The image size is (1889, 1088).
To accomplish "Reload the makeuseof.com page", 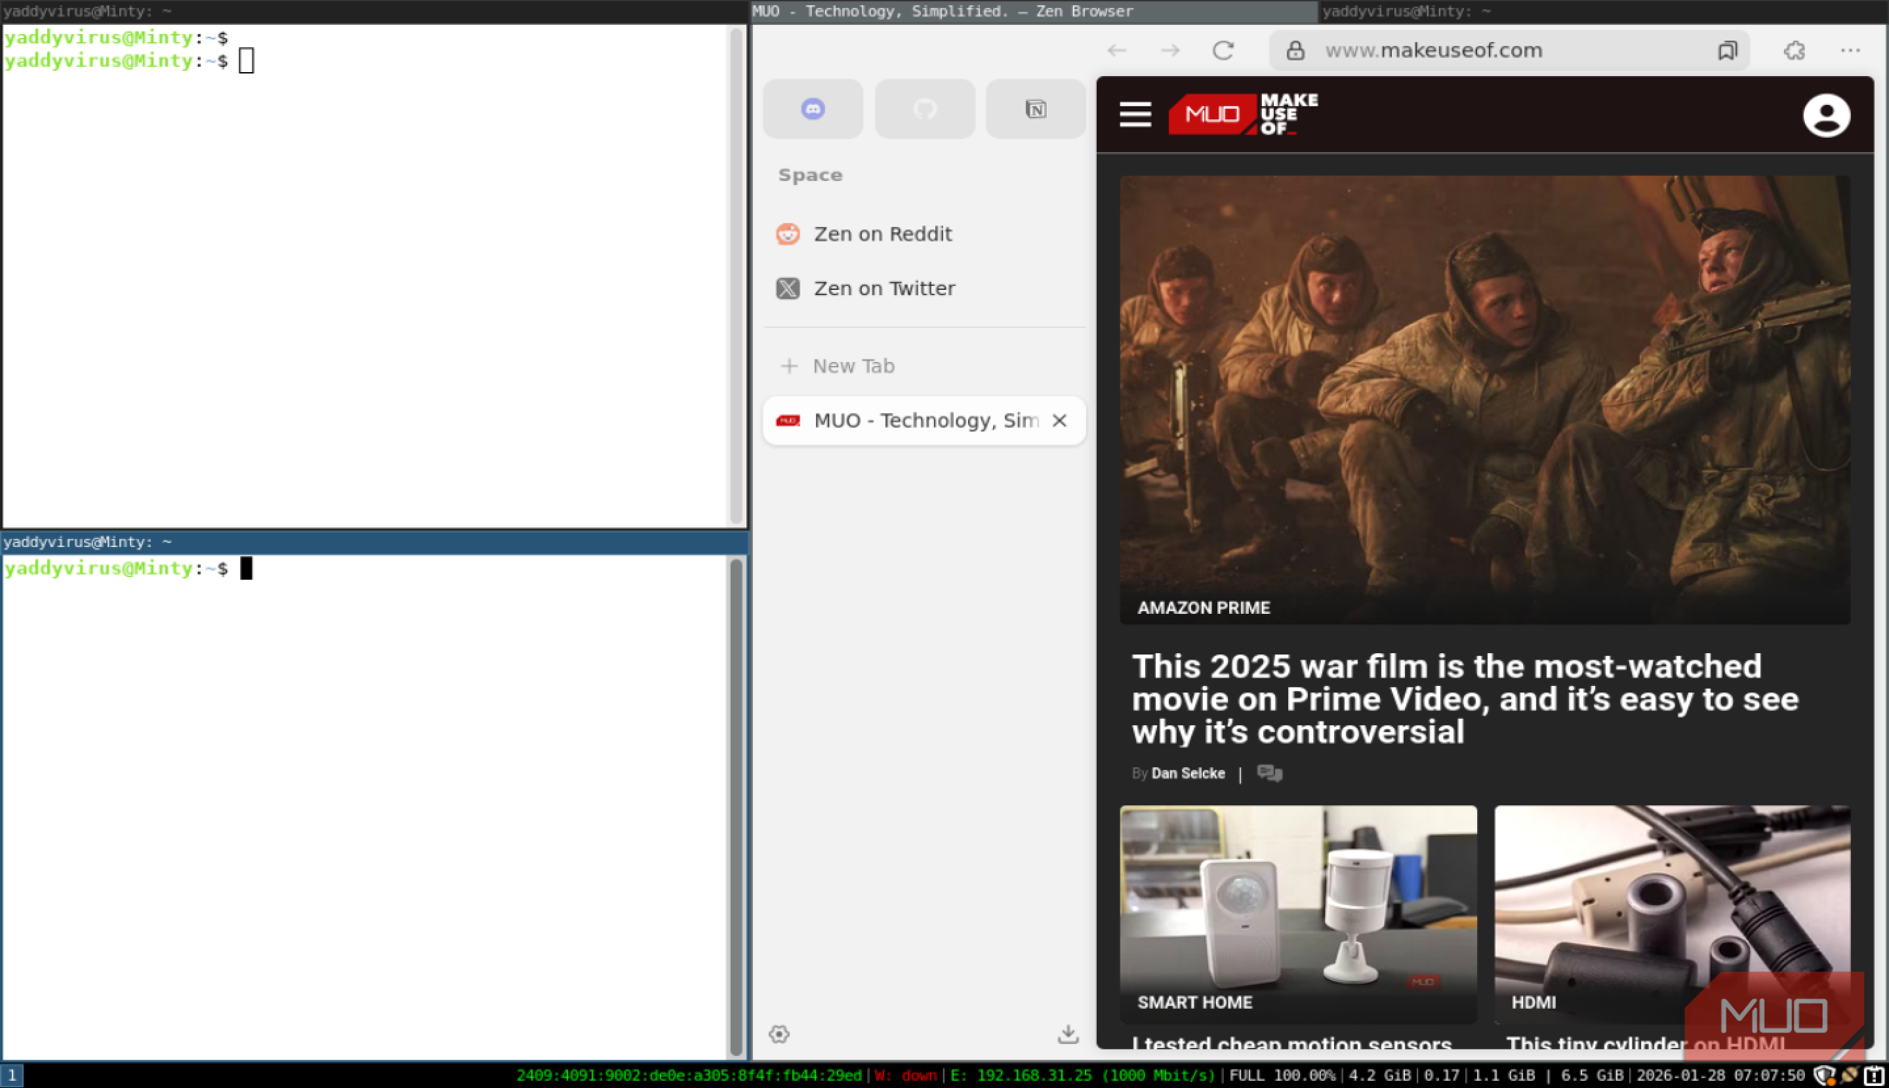I will click(x=1223, y=50).
